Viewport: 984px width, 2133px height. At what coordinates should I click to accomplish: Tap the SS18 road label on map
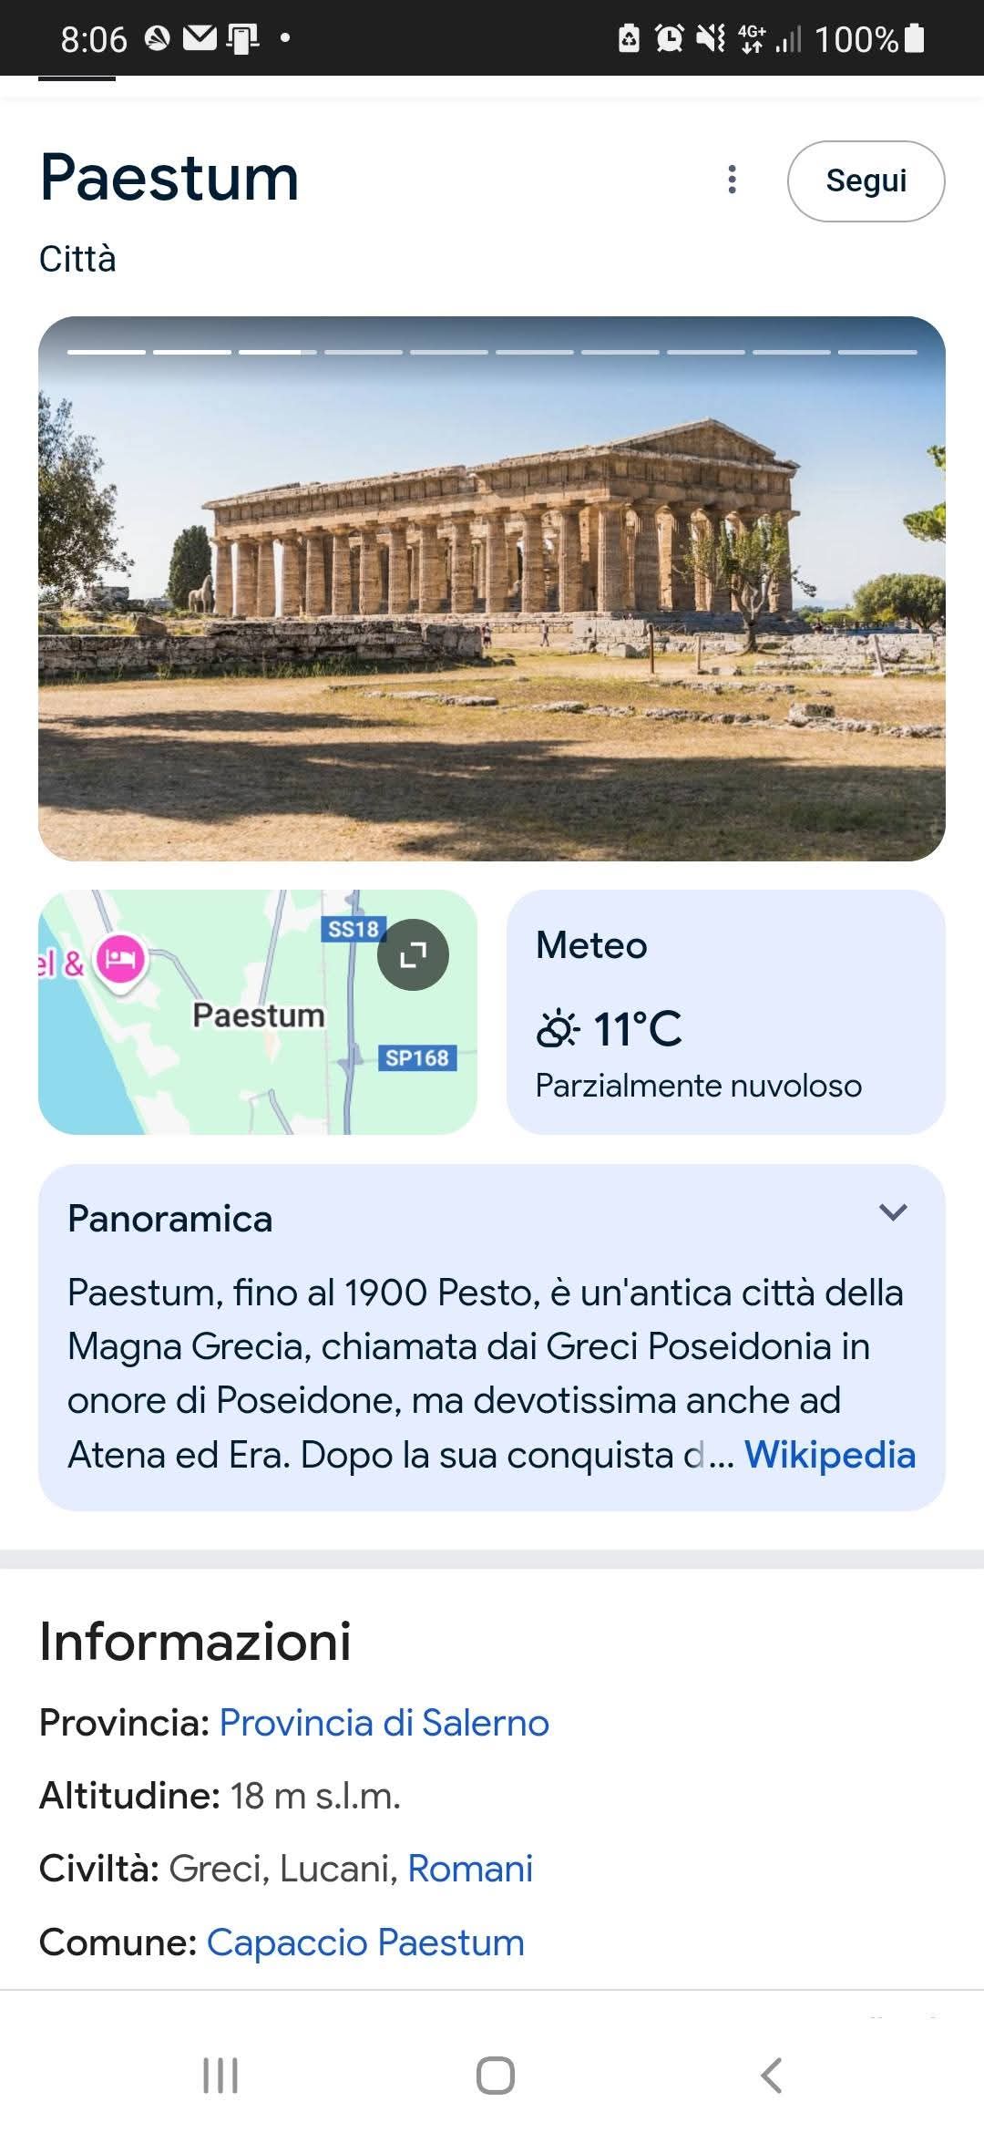[354, 929]
